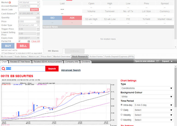Screen dimensions: 177x126
Task: Click the Clear All link
Action: point(36,41)
